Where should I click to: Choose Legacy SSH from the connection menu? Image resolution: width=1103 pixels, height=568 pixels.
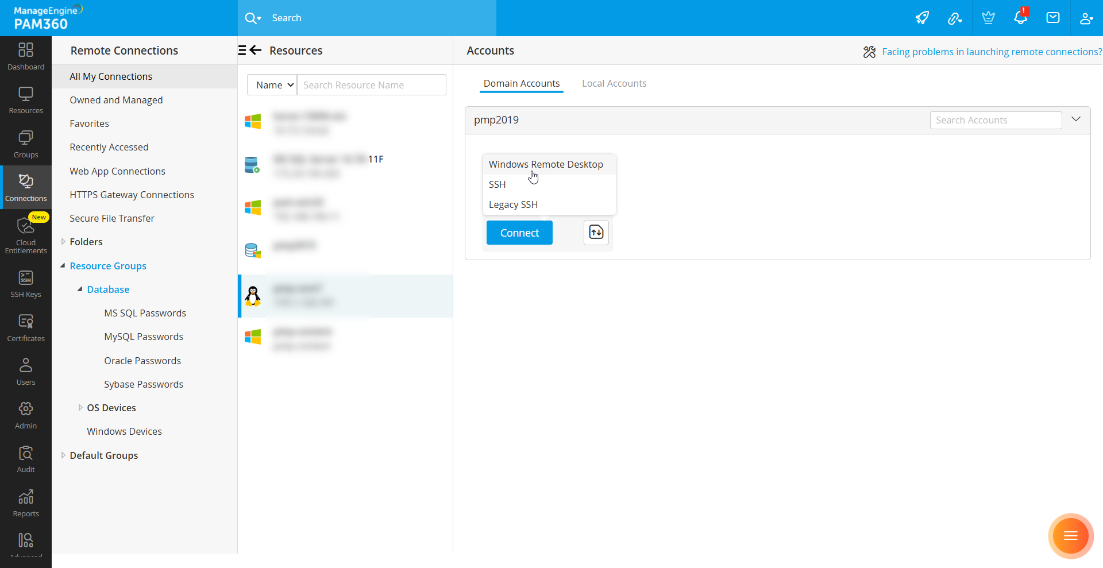pyautogui.click(x=513, y=204)
